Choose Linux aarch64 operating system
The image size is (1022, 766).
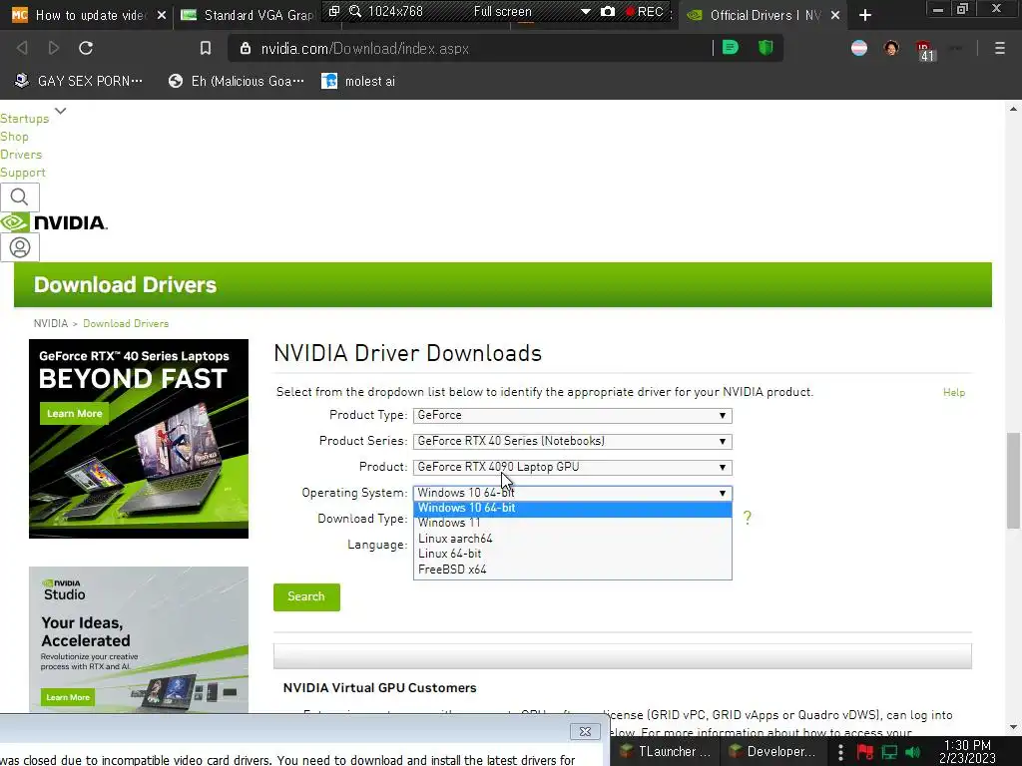(572, 539)
